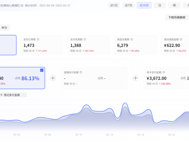The image size is (189, 142).
Task: Uncheck the checkbox on the 86.13% card
Action: pyautogui.click(x=42, y=70)
